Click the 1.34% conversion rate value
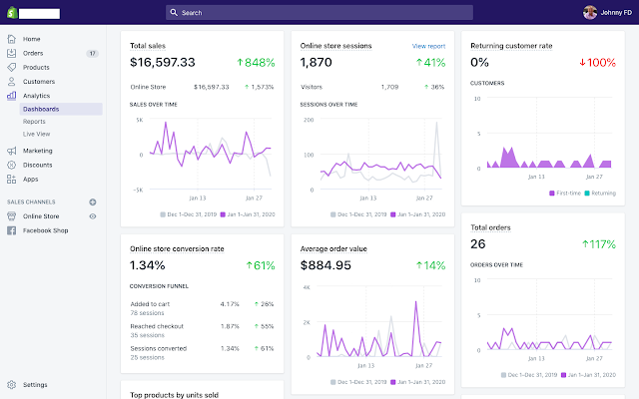Screen dimensions: 639x399 click(147, 265)
